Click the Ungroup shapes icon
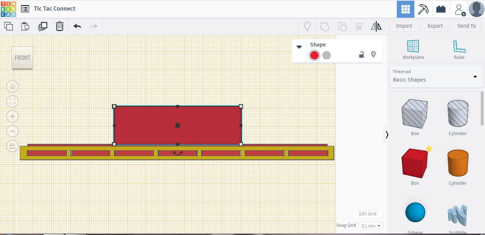 click(342, 26)
